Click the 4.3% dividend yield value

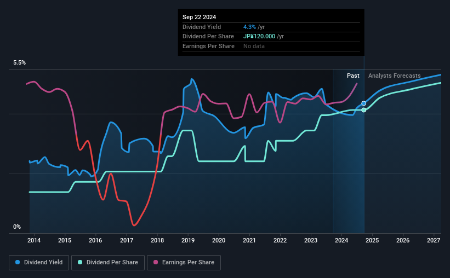[249, 27]
